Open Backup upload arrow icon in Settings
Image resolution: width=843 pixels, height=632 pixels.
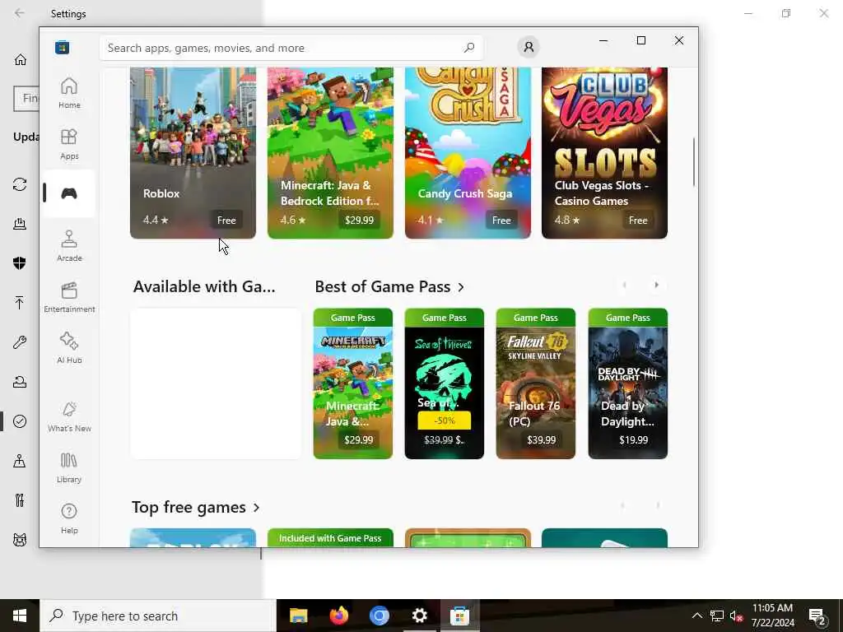click(20, 303)
